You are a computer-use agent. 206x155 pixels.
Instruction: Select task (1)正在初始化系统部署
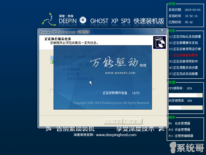click(185, 37)
